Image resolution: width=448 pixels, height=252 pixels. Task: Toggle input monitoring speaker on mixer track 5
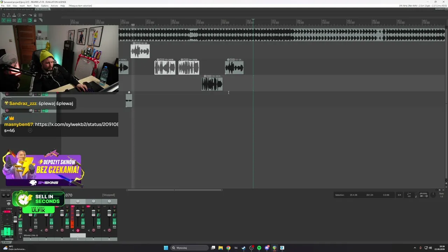click(89, 230)
